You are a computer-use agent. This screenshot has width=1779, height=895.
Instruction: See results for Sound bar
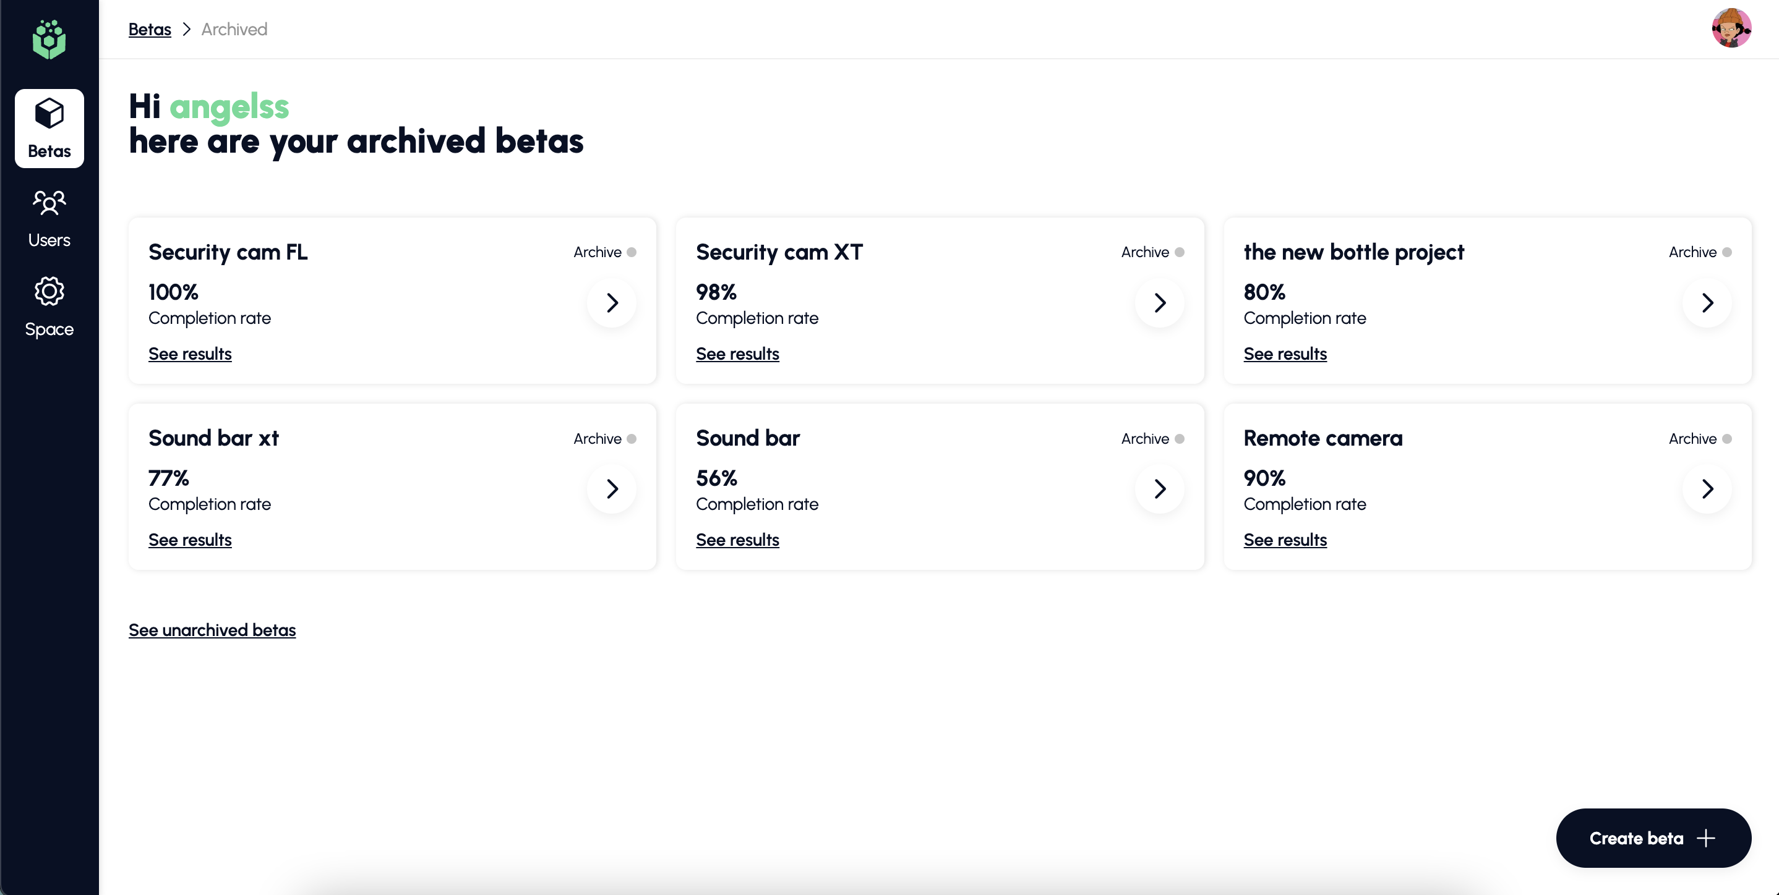(x=737, y=540)
